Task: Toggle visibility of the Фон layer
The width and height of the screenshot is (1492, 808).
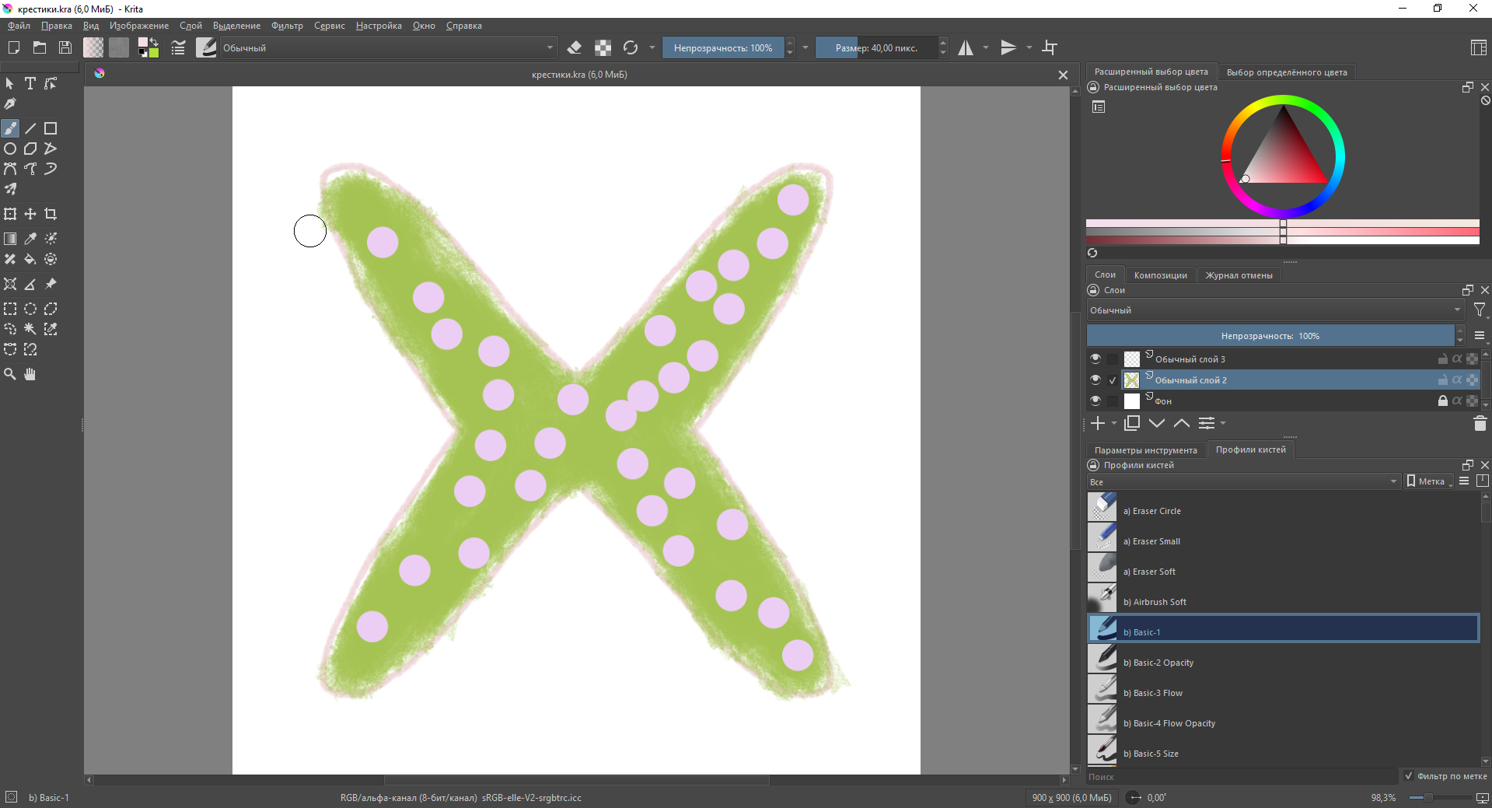Action: click(x=1095, y=401)
